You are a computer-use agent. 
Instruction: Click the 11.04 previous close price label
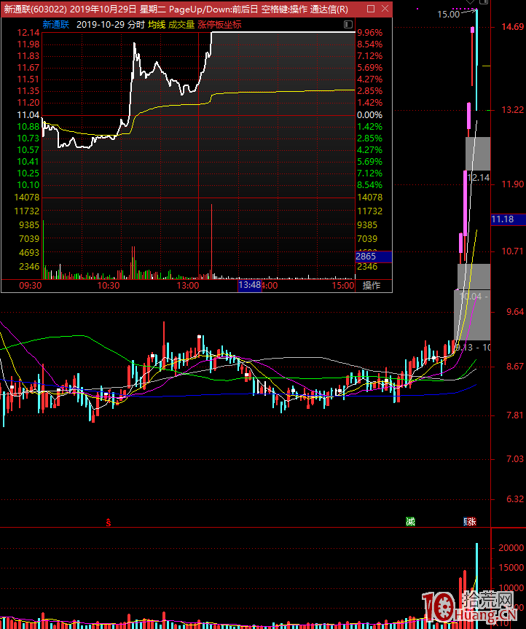(x=28, y=115)
